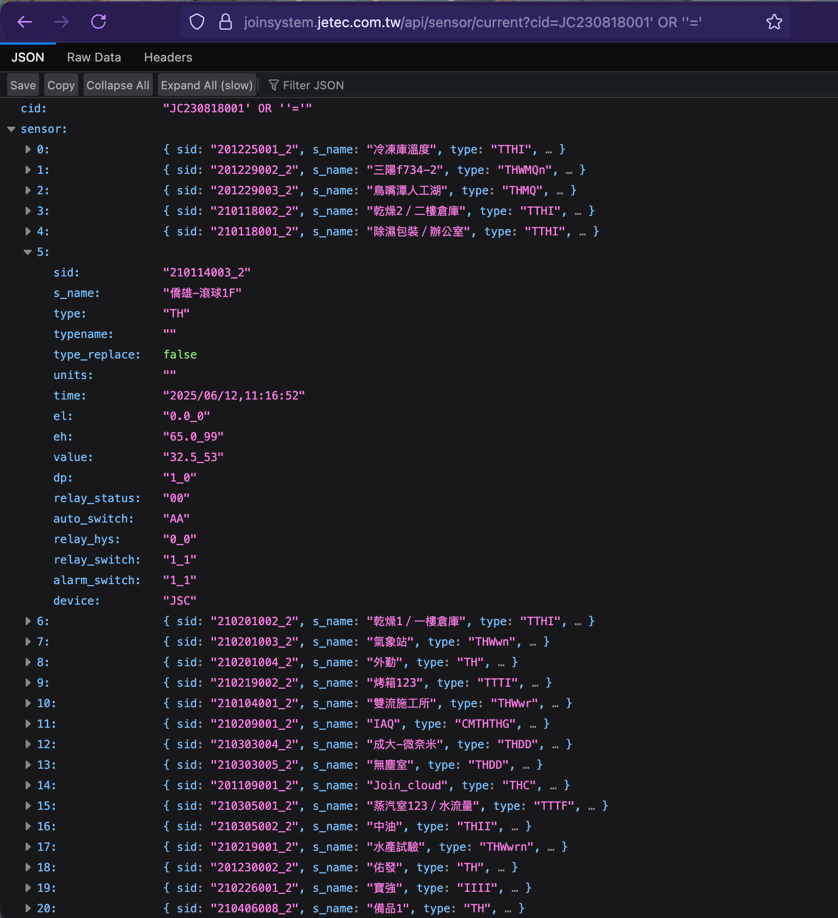The height and width of the screenshot is (918, 838).
Task: Expand sensor item 10
Action: coord(28,703)
